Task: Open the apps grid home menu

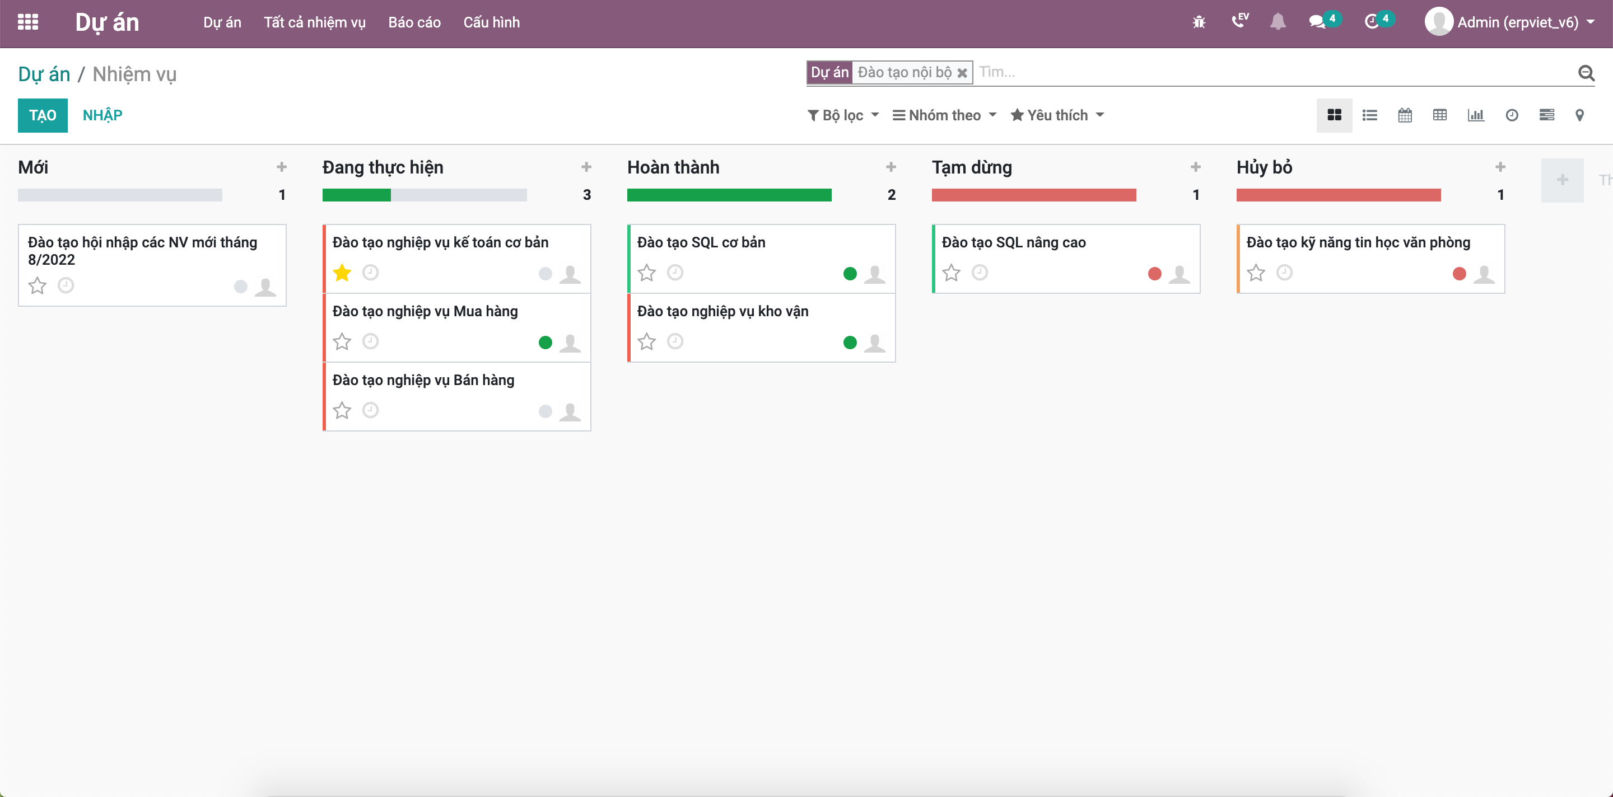Action: [x=27, y=22]
